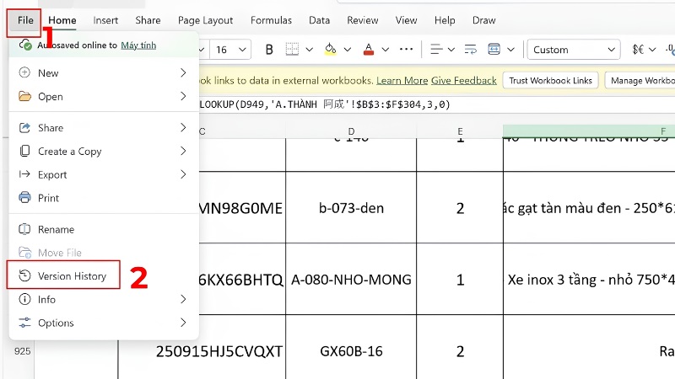Click the Options sliders icon

click(x=25, y=323)
